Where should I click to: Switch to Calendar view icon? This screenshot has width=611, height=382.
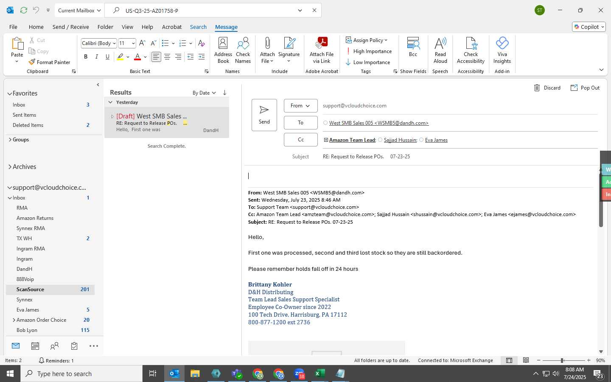(x=35, y=346)
